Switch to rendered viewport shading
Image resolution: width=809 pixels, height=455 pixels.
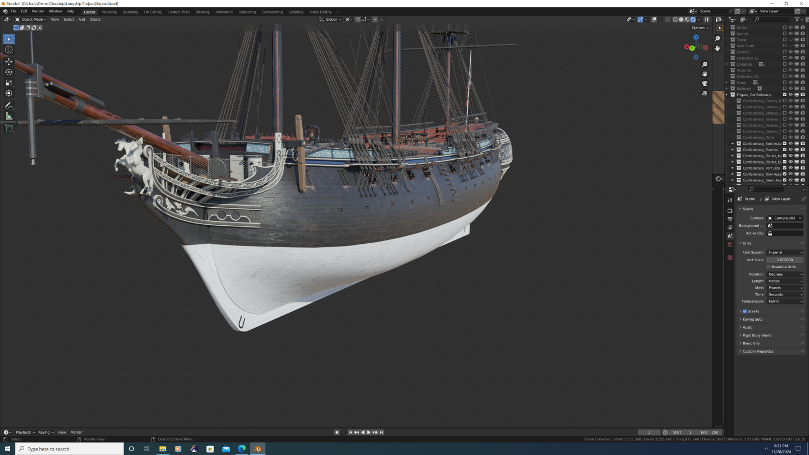coord(693,20)
